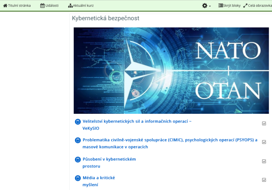Open Velitelství kybernetických sil course link
The image size is (272, 190).
point(137,122)
